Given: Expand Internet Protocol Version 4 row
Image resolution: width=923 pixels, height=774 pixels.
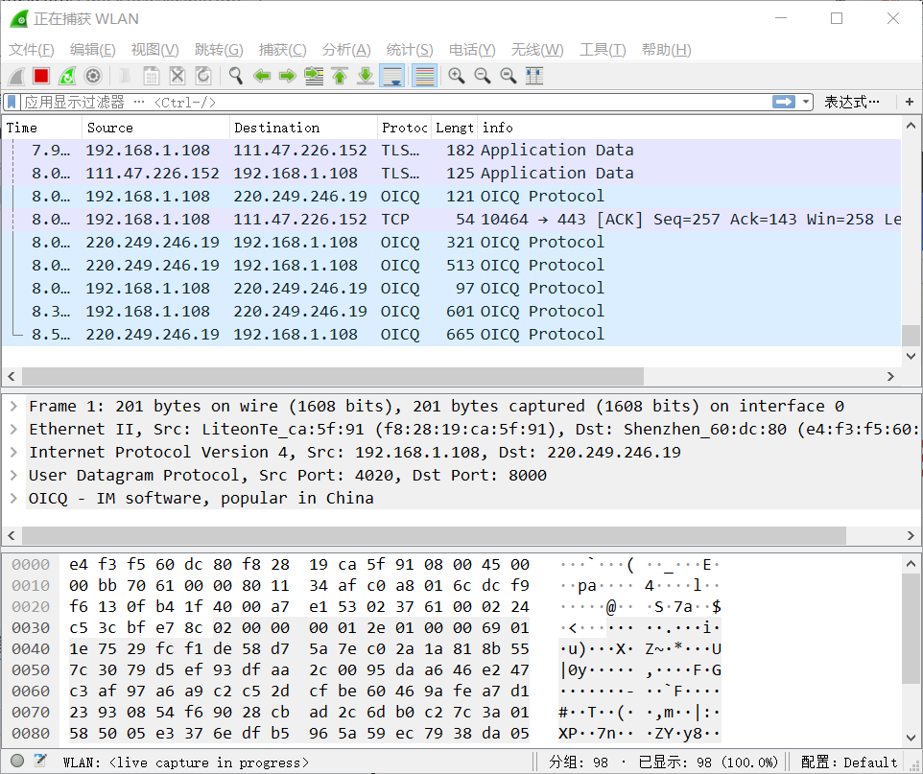Looking at the screenshot, I should pos(13,452).
